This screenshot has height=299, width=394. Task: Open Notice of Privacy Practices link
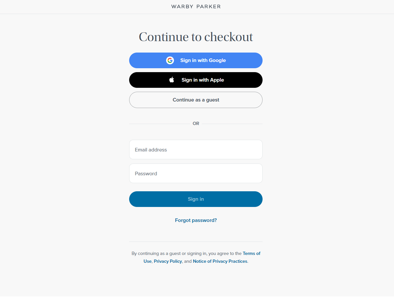220,261
